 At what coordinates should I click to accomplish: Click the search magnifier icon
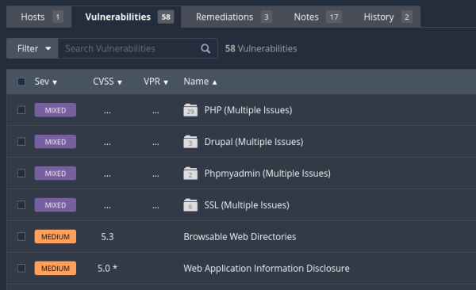(205, 48)
